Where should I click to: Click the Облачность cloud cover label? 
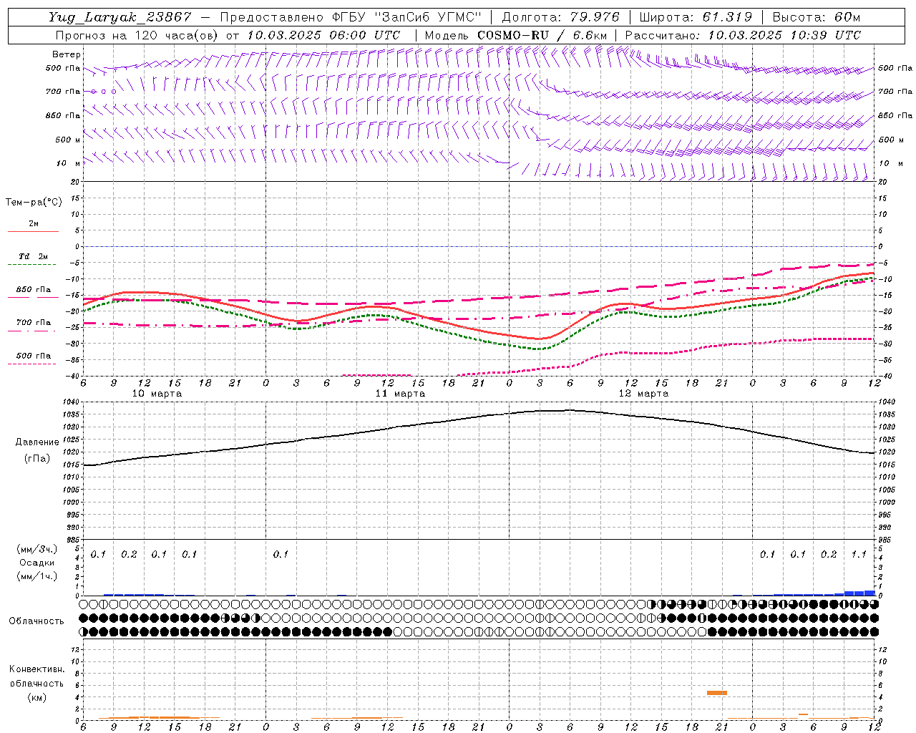click(x=36, y=621)
